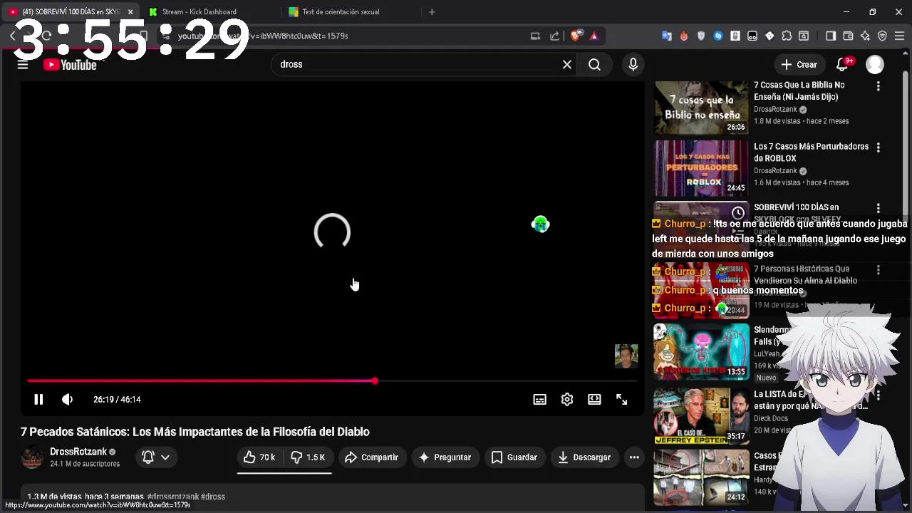Open the Crear menu
Screen dimensions: 912x513
click(799, 65)
